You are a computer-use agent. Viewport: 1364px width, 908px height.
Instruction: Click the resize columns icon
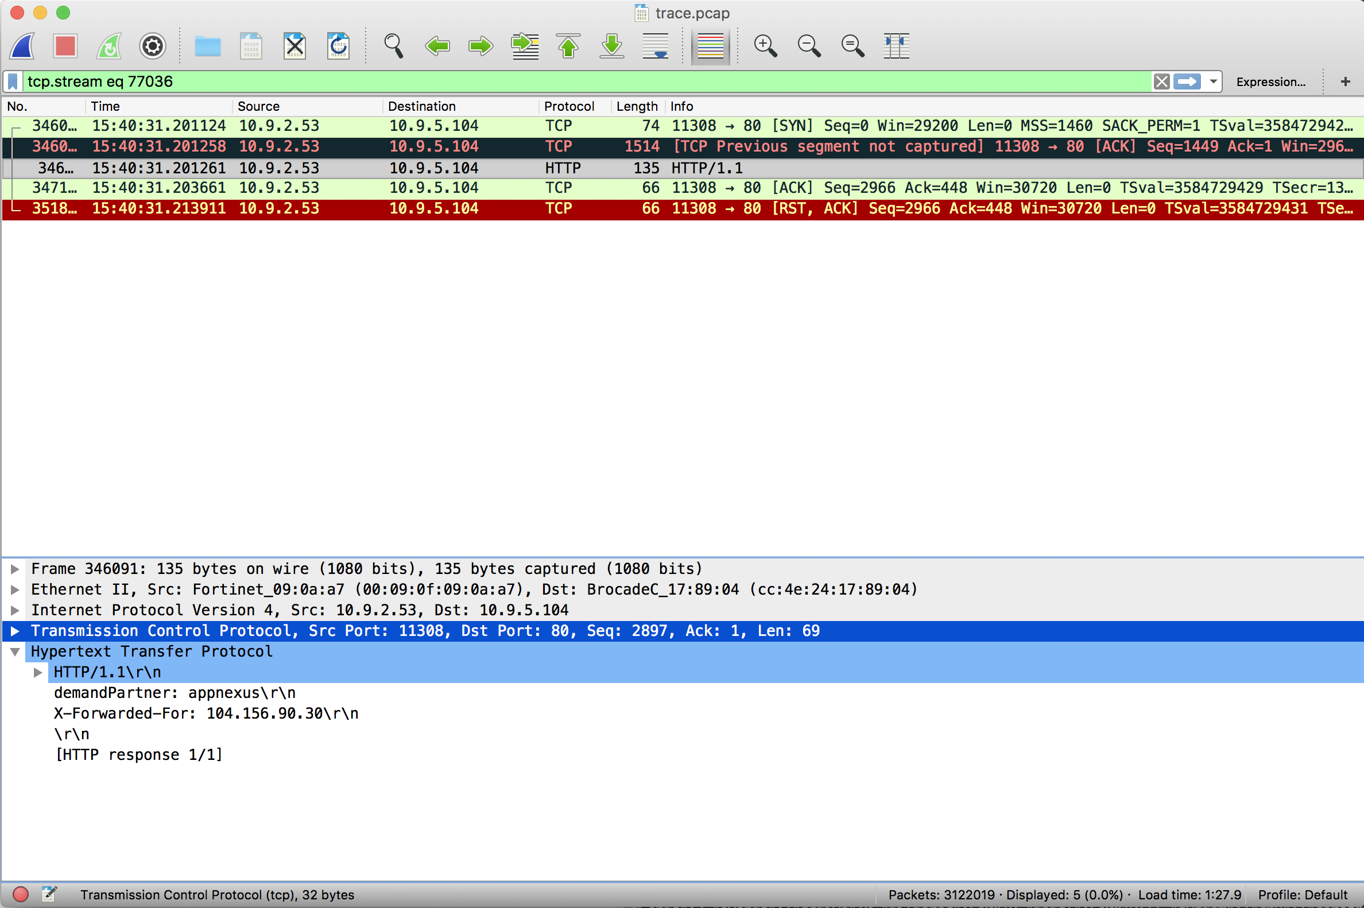896,46
